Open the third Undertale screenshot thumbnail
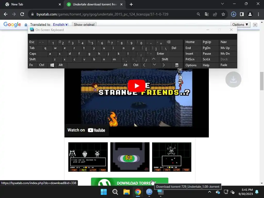264x198 pixels. 171,157
